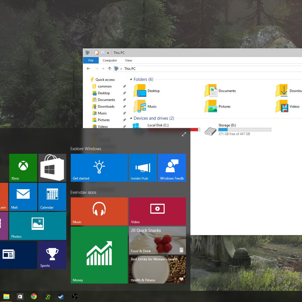The image size is (302, 302).
Task: Open the Calendar tile
Action: coord(52,197)
